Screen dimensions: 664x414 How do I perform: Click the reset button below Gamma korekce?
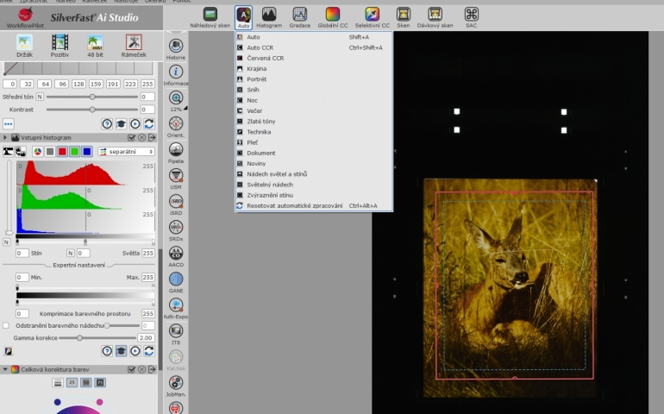(148, 351)
